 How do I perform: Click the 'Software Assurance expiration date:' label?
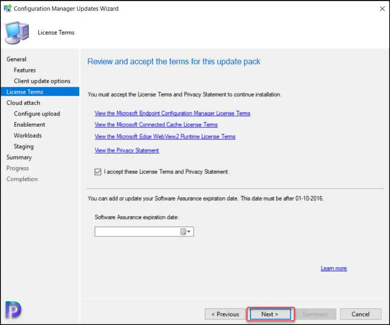[x=136, y=217]
